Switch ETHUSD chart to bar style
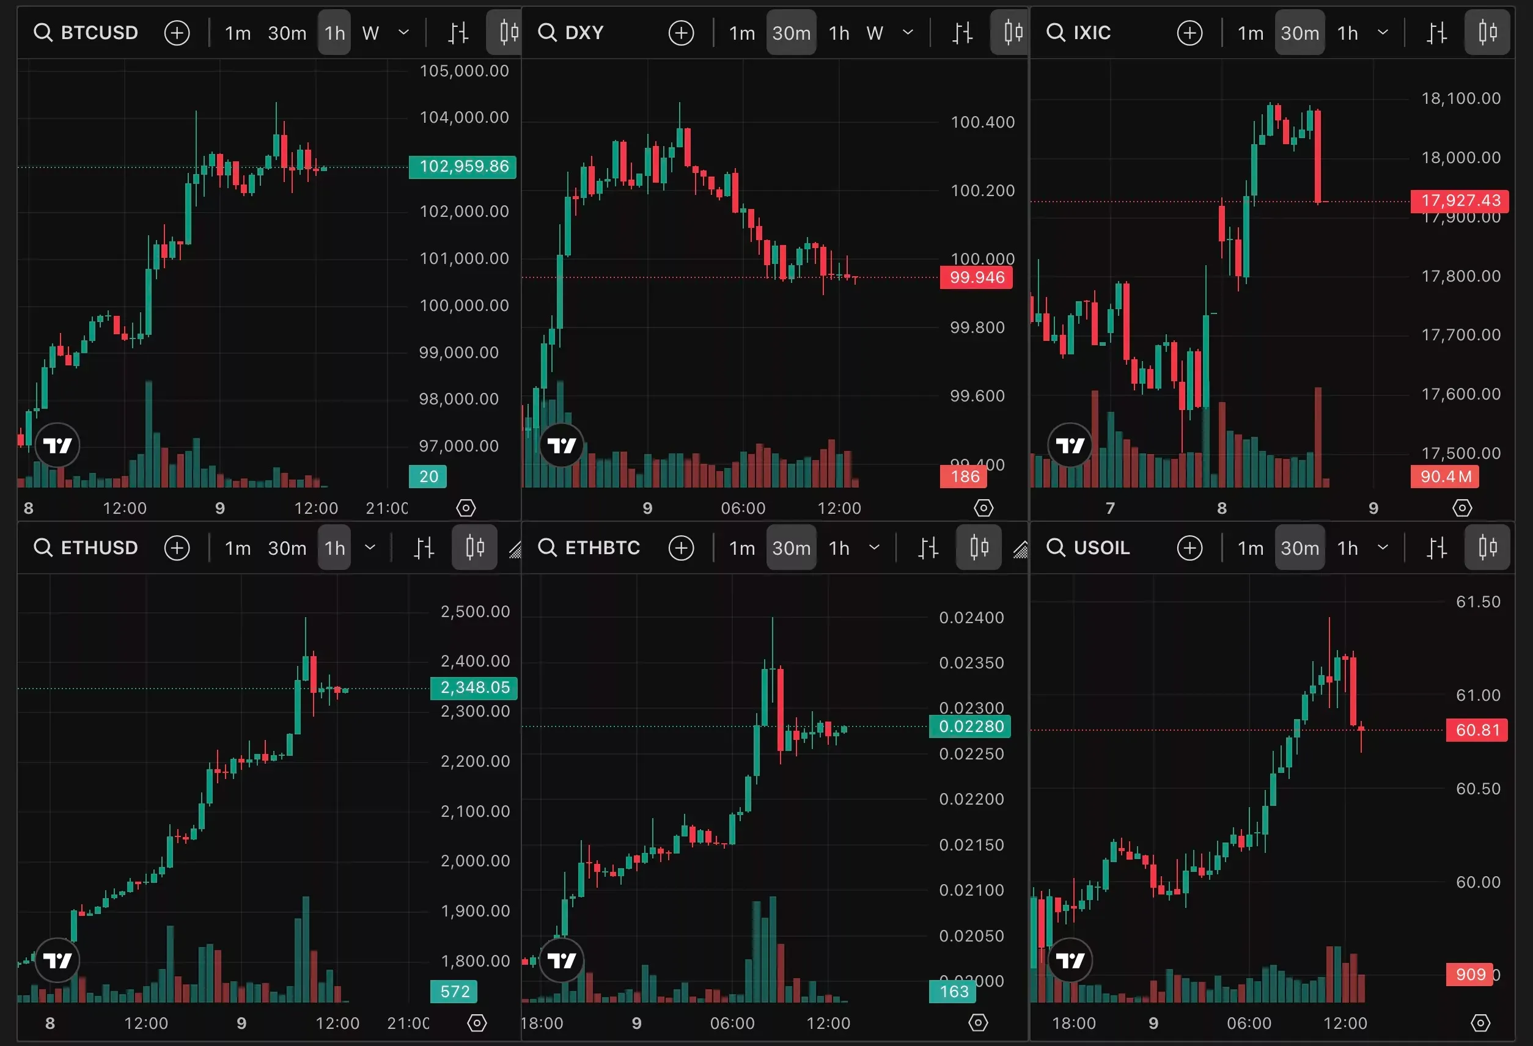The width and height of the screenshot is (1533, 1046). (424, 547)
